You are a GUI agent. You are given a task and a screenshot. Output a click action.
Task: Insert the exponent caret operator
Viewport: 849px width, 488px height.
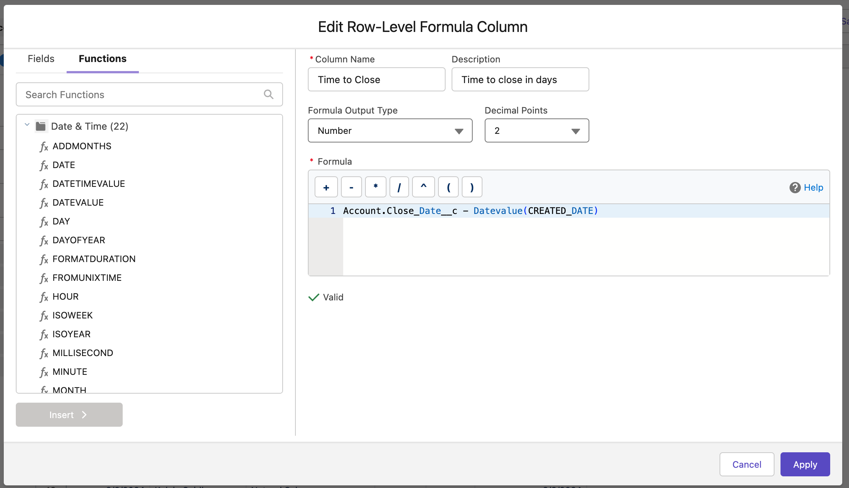click(x=423, y=187)
